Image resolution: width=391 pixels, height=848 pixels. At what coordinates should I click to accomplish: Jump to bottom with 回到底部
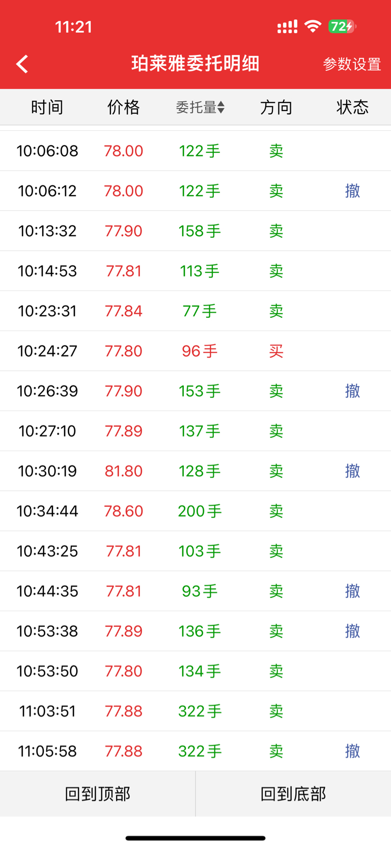coord(293,794)
